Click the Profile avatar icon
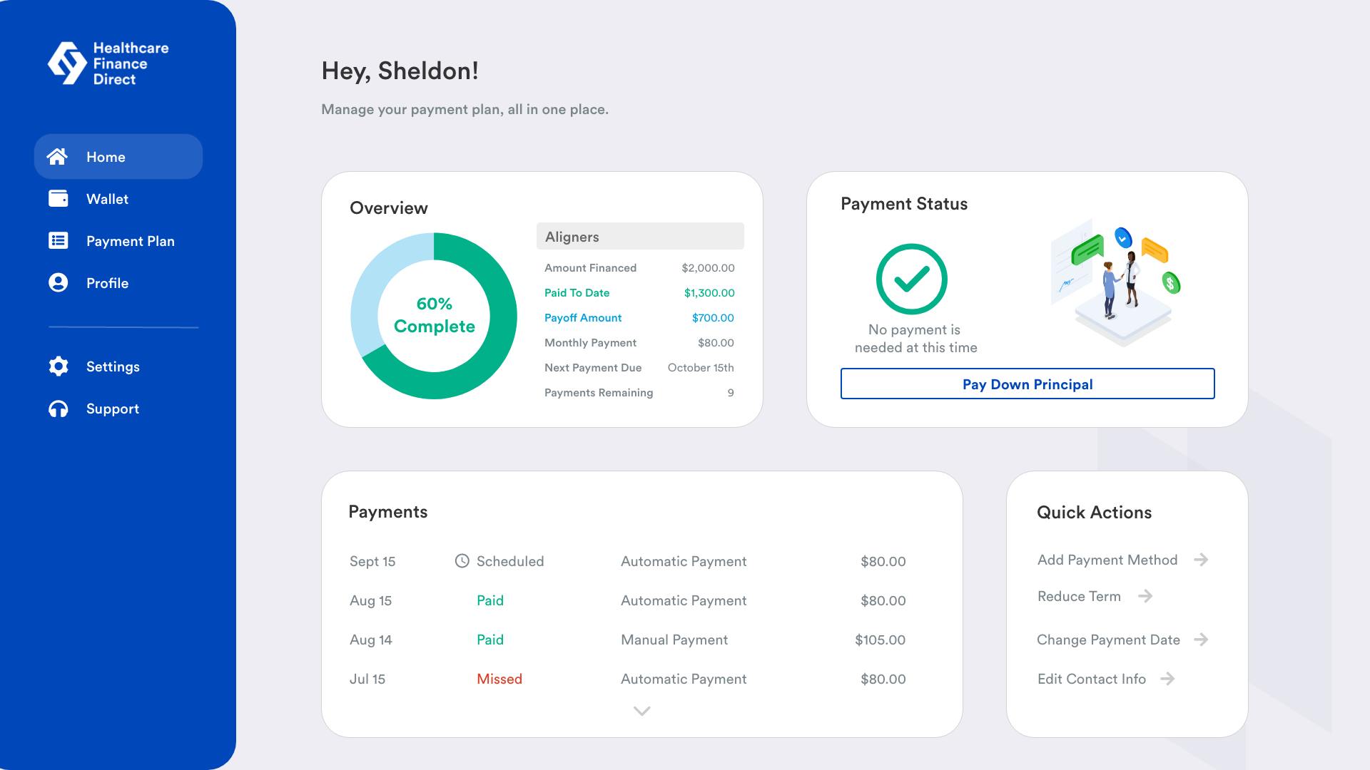Image resolution: width=1370 pixels, height=770 pixels. (x=58, y=283)
